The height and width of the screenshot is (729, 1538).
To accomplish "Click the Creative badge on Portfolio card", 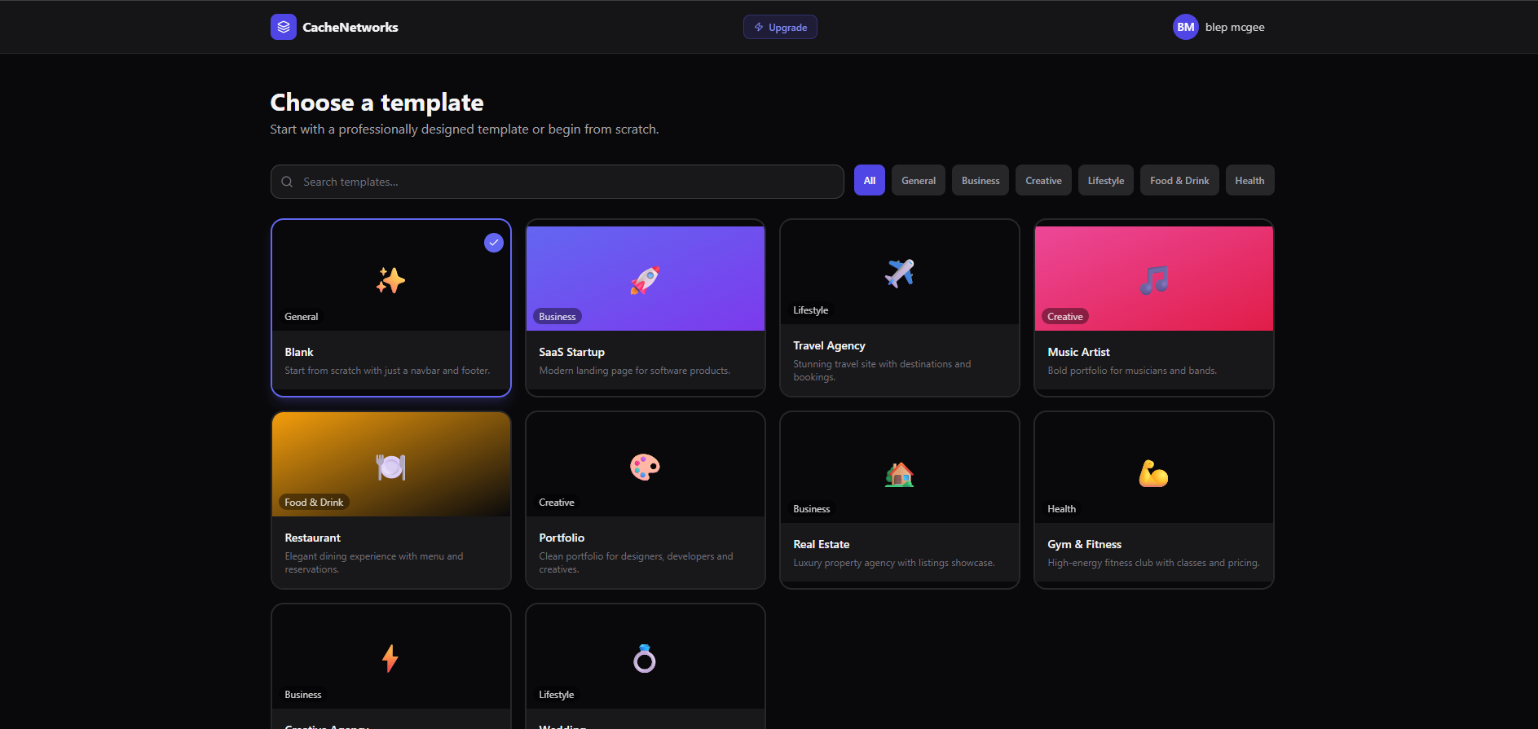I will [x=557, y=503].
